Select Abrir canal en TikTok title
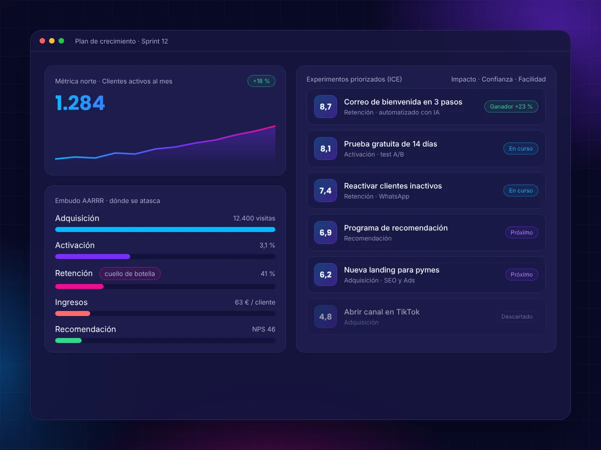This screenshot has height=450, width=601. 382,312
